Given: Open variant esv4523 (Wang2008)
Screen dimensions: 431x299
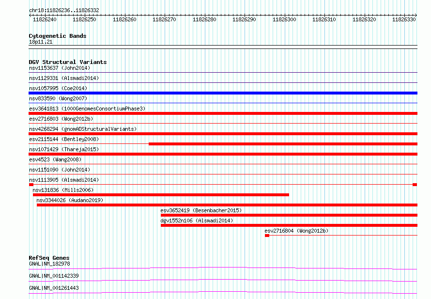Looking at the screenshot, I should point(55,159).
